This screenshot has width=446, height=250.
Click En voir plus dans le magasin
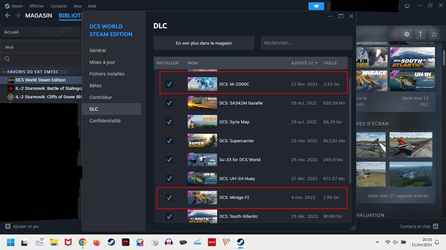204,43
